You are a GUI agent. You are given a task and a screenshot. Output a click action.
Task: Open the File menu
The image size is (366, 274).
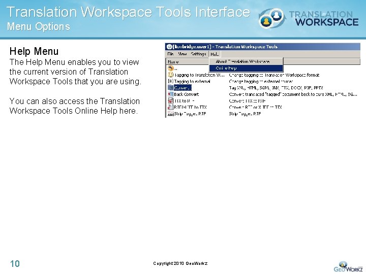click(x=170, y=54)
